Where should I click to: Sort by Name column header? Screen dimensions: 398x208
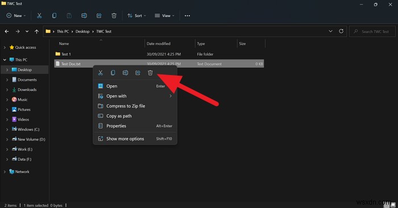point(64,44)
